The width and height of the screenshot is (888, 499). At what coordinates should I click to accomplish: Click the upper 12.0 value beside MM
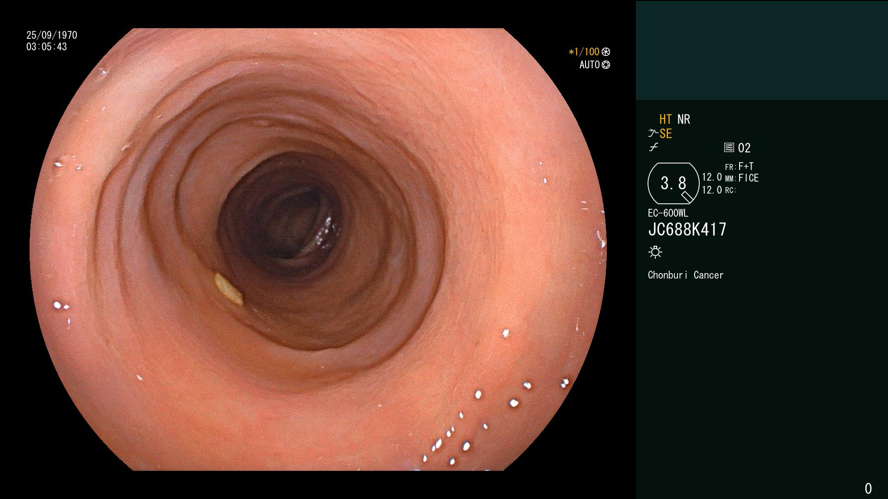[712, 177]
